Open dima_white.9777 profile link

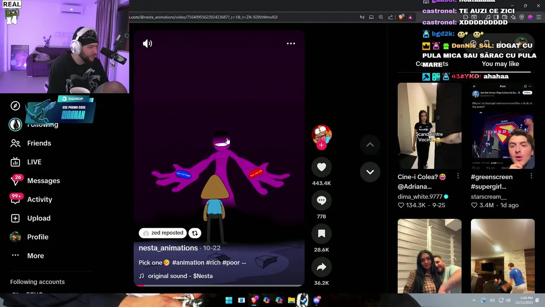coord(420,197)
